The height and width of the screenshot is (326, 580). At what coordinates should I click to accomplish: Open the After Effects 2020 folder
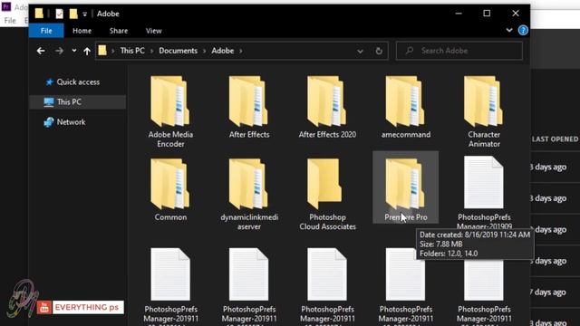(327, 107)
